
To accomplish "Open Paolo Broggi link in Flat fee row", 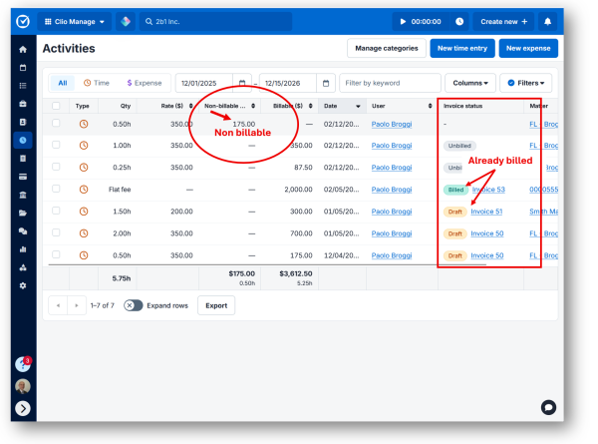I will click(392, 190).
